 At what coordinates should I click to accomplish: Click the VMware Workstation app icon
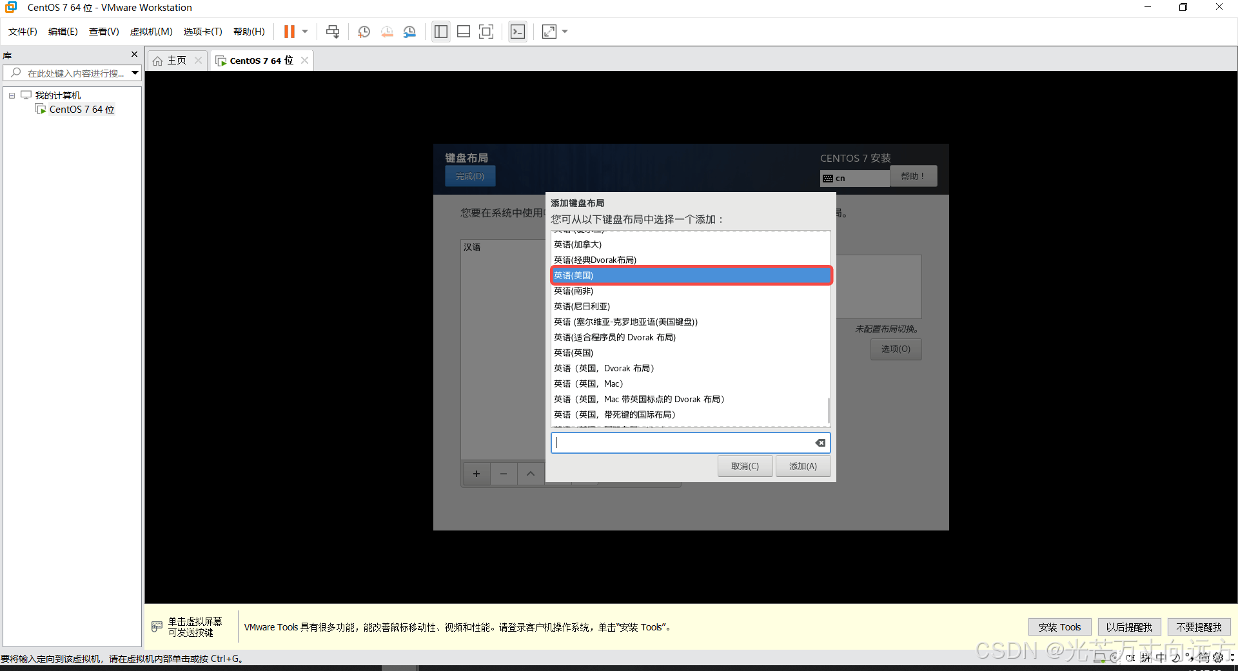point(11,7)
